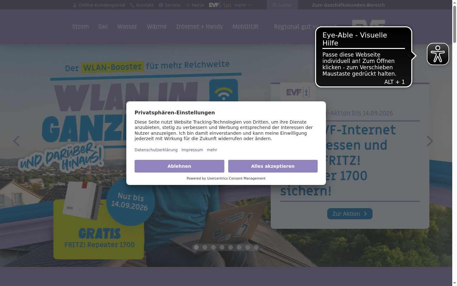The width and height of the screenshot is (457, 286).
Task: Advance to next carousel slide arrow
Action: 430,141
